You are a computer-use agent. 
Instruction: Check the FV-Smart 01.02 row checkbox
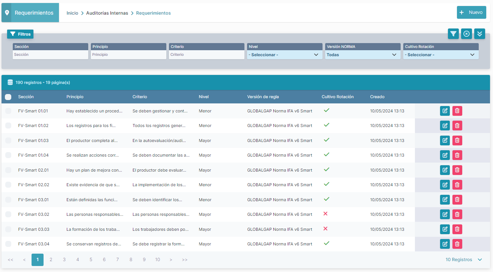(x=8, y=126)
